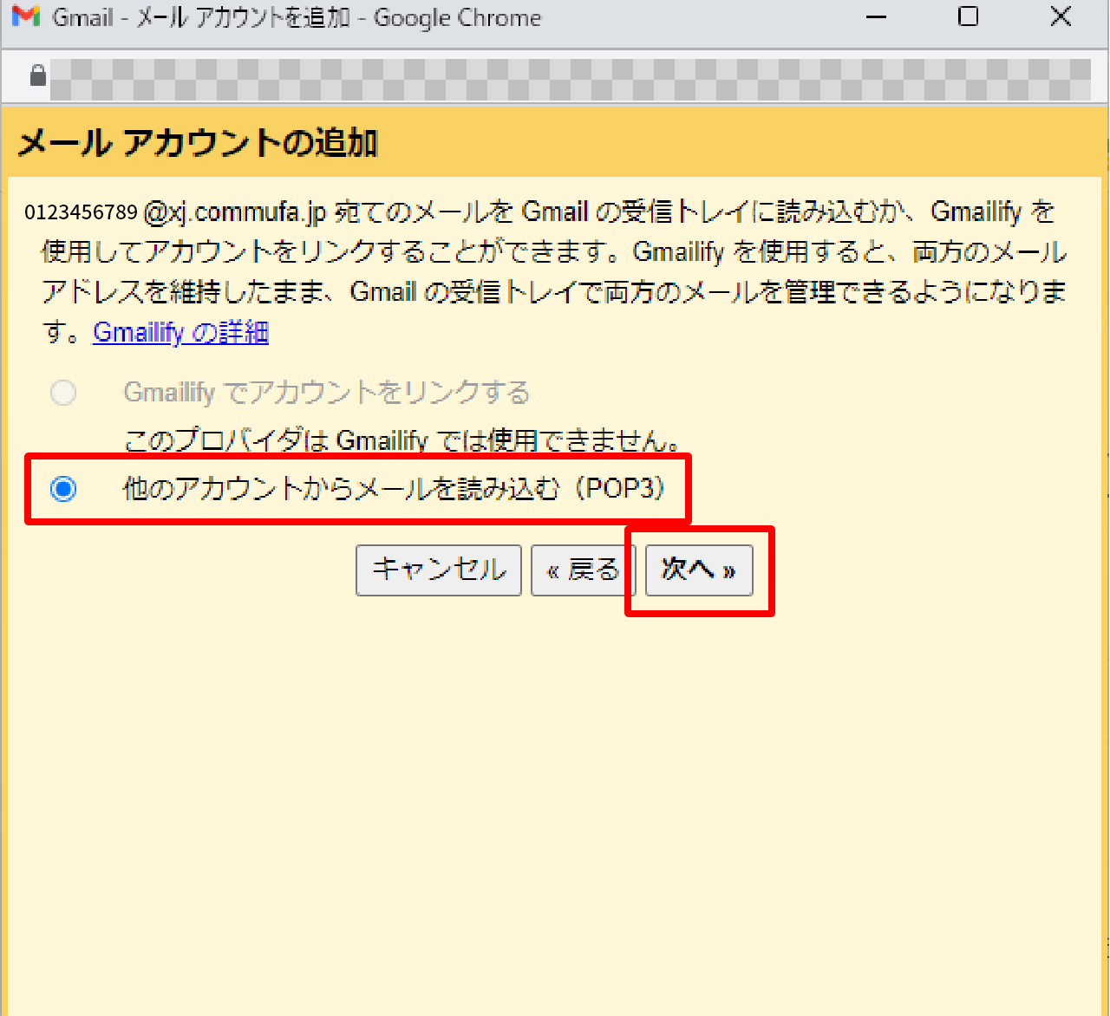Click the padlock icon in address bar
The height and width of the screenshot is (1016, 1110).
37,75
